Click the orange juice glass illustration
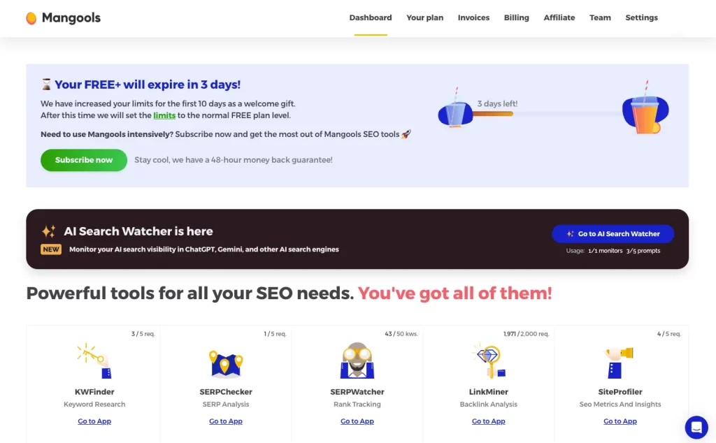Image resolution: width=716 pixels, height=443 pixels. 645,114
